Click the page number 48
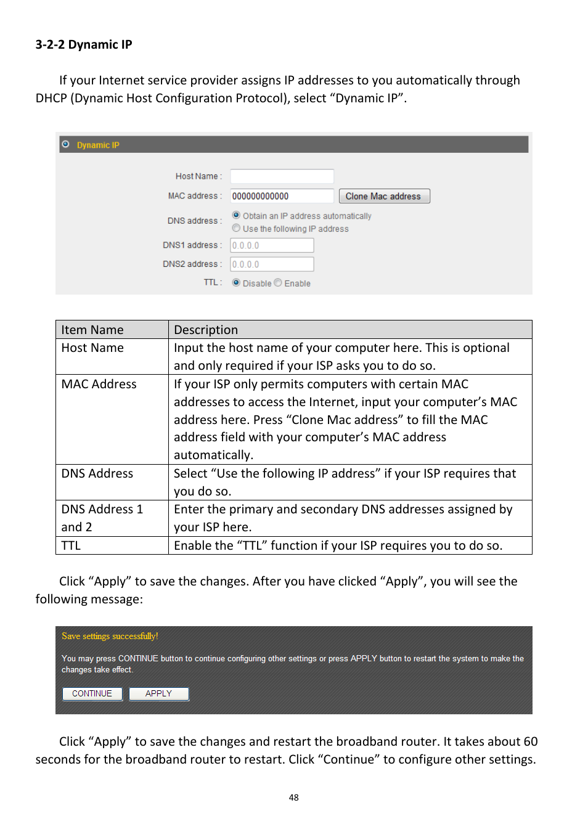Image resolution: width=588 pixels, height=832 pixels. pos(294,797)
